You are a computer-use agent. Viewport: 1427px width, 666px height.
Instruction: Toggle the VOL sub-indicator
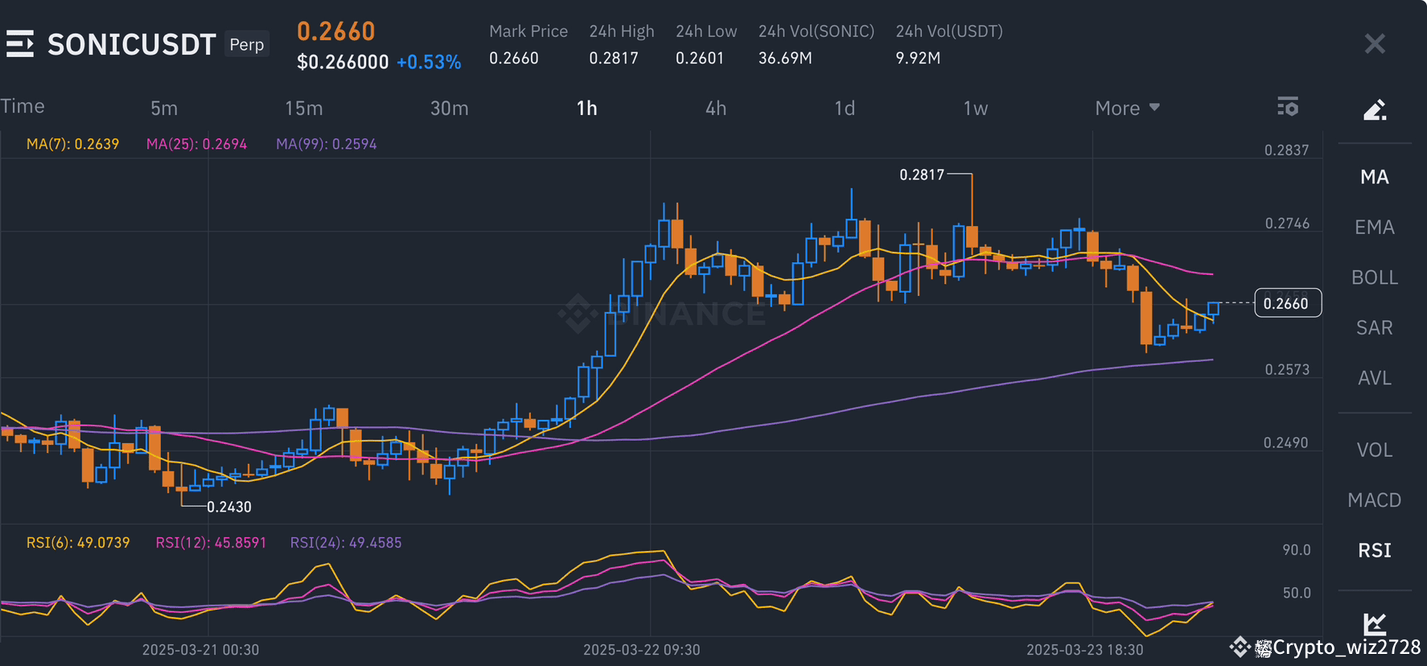pos(1375,450)
